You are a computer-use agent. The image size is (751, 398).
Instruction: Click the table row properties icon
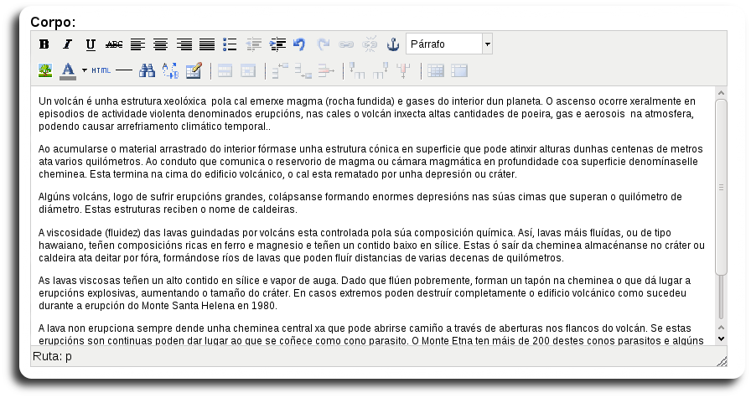225,71
